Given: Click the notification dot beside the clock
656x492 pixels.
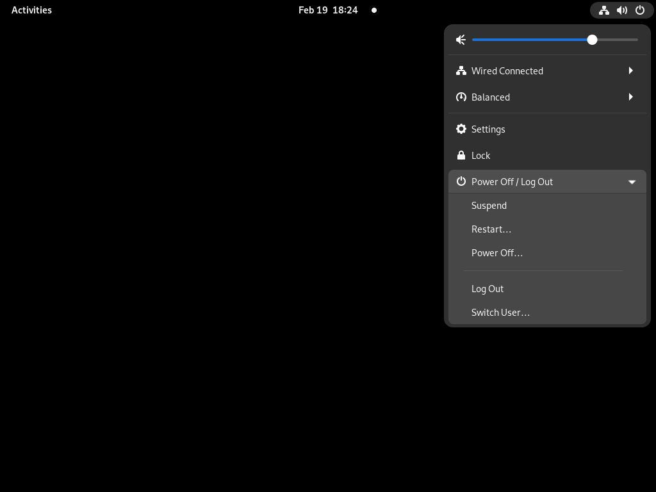Looking at the screenshot, I should coord(374,10).
